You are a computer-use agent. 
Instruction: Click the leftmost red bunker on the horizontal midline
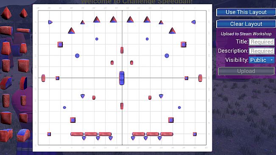point(43,78)
